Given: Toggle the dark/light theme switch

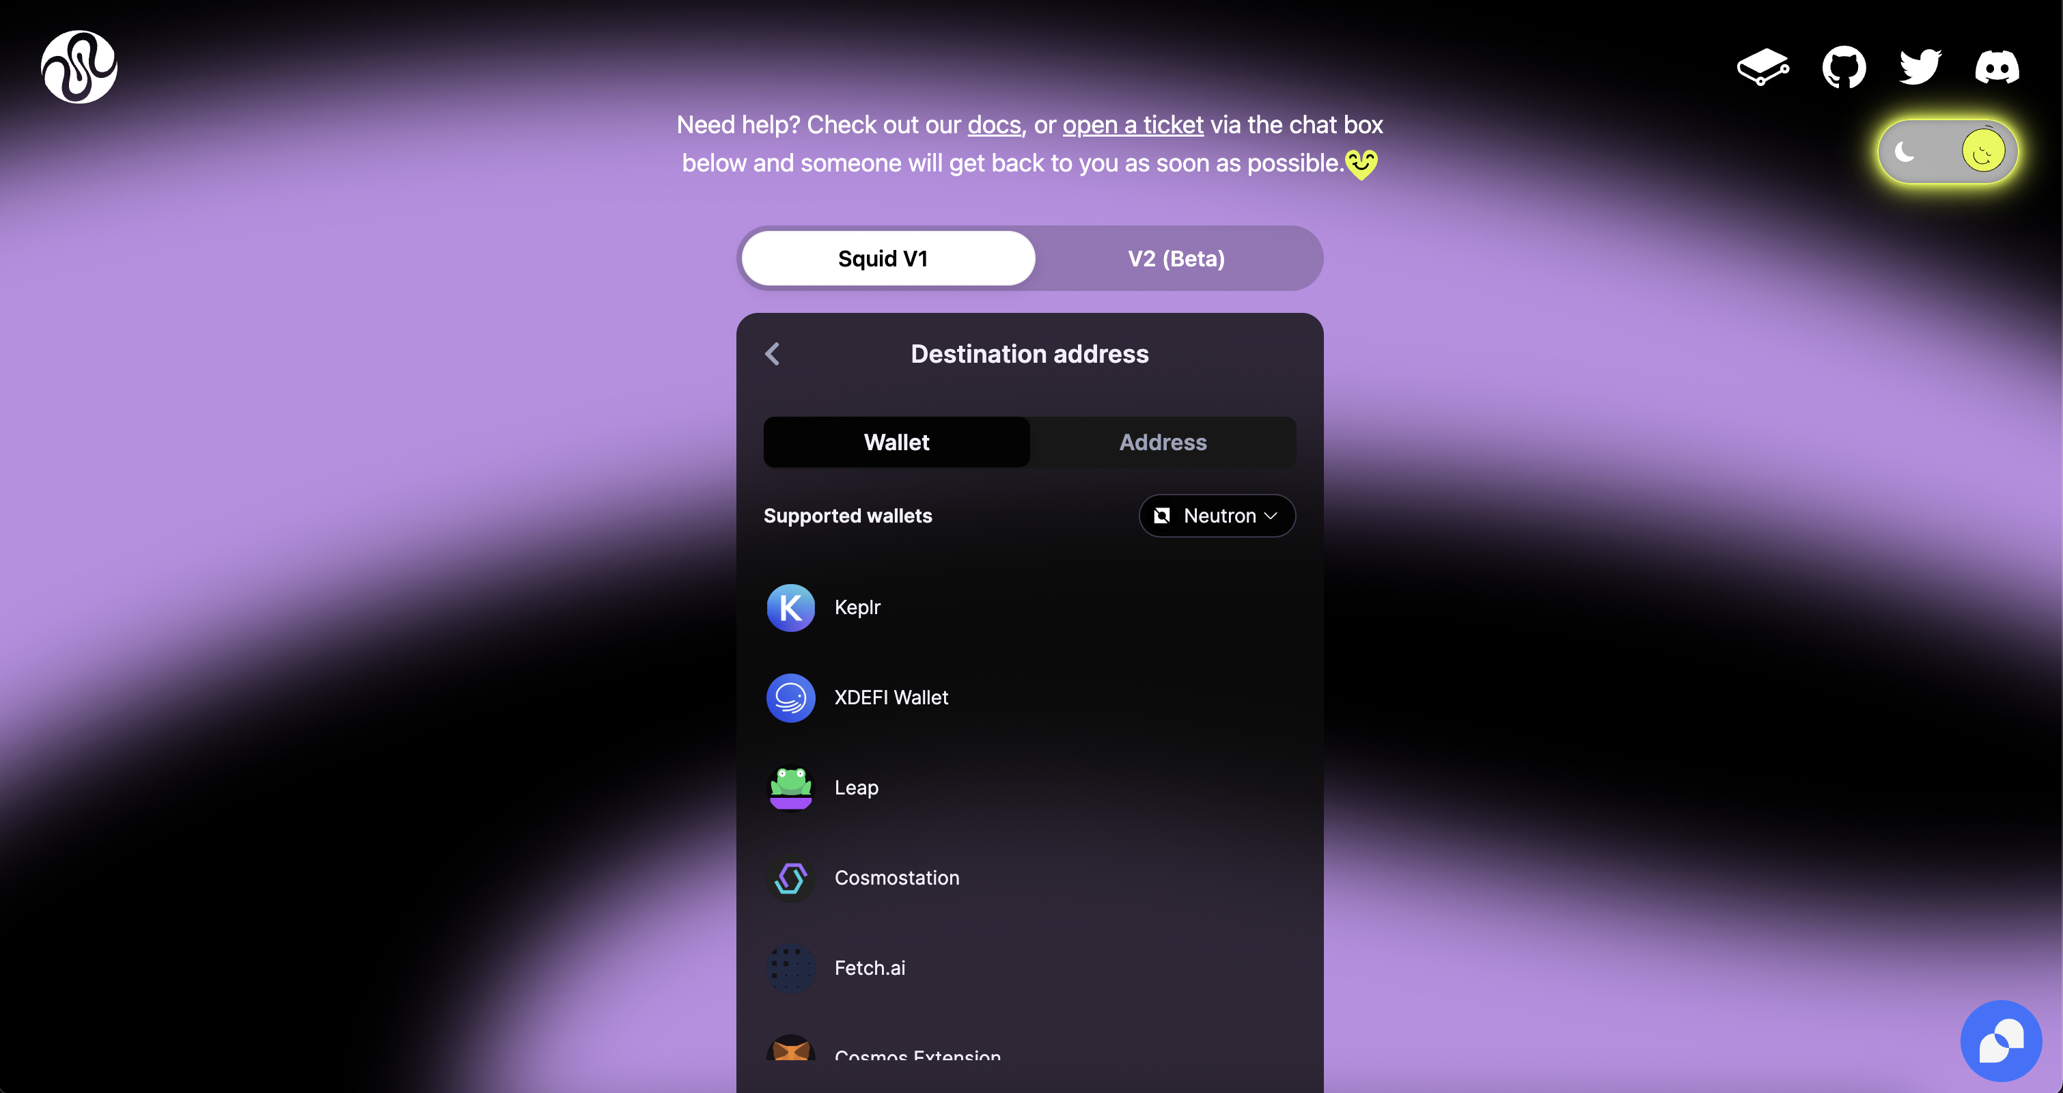Looking at the screenshot, I should click(1947, 152).
